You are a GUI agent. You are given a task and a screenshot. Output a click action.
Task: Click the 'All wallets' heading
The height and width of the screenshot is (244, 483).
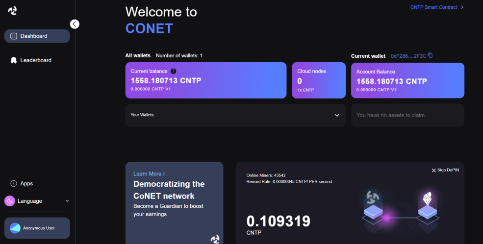click(138, 56)
